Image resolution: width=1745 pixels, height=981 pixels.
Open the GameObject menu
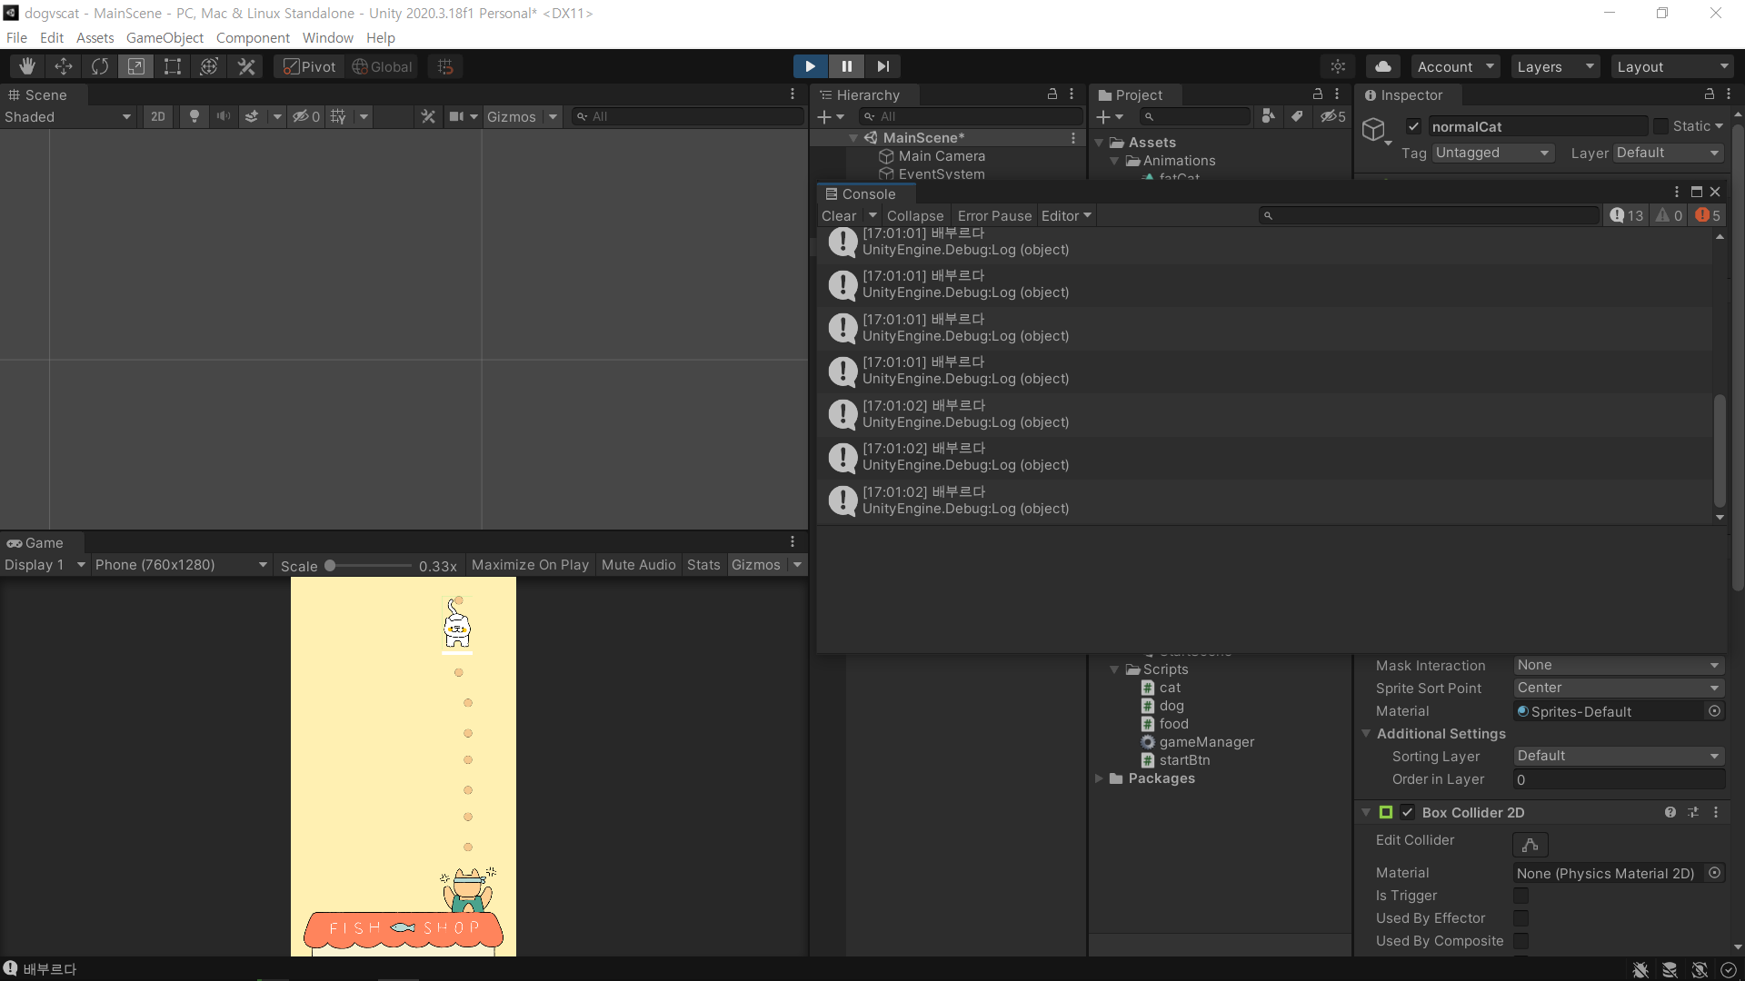click(165, 37)
